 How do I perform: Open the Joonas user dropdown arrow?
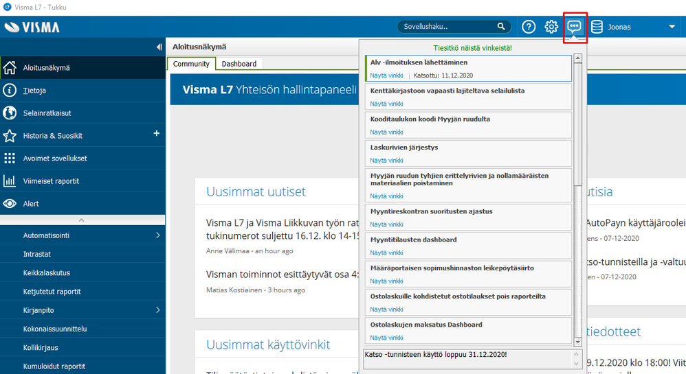coord(672,27)
